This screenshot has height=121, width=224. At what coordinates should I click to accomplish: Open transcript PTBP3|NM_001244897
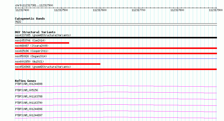(29, 115)
